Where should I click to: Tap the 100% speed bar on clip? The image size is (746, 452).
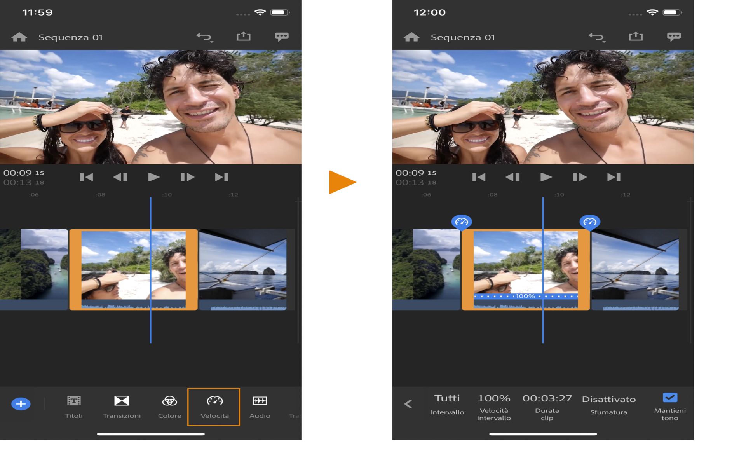525,296
